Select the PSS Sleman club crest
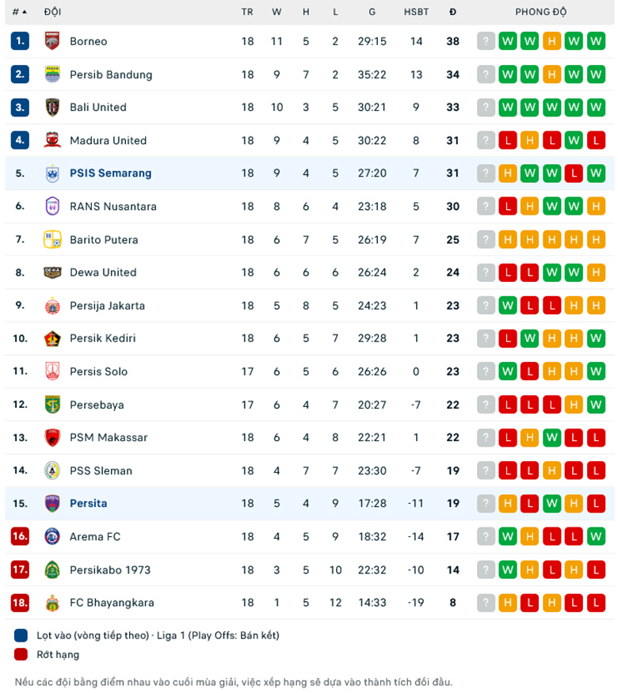 pos(50,470)
